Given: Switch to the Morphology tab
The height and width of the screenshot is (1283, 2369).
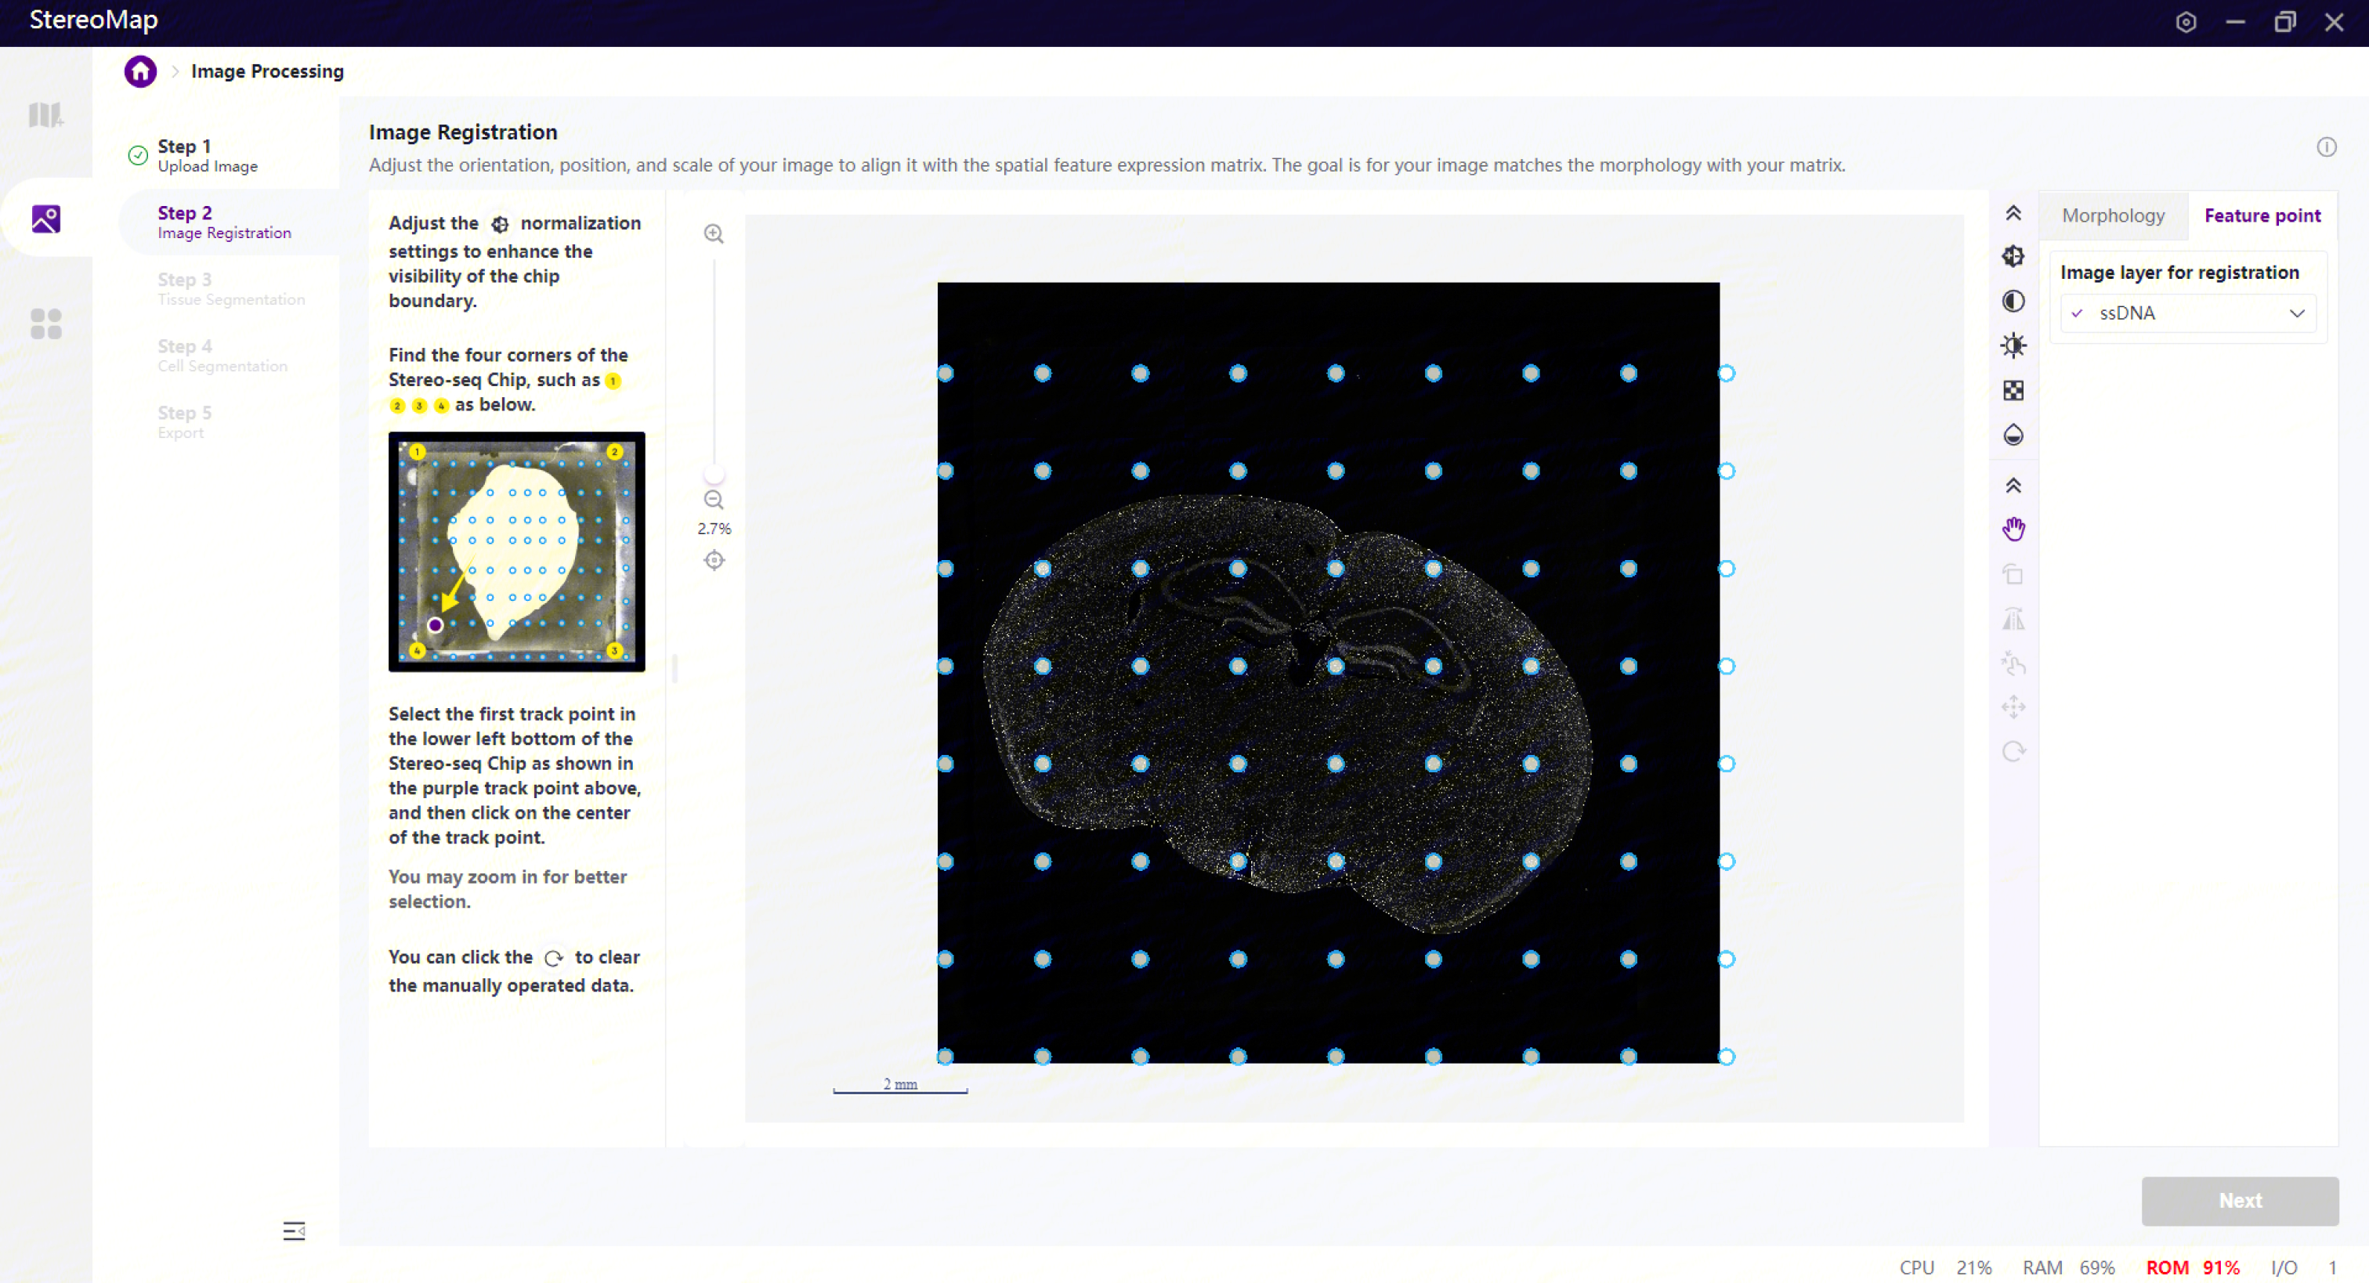Looking at the screenshot, I should pos(2112,215).
